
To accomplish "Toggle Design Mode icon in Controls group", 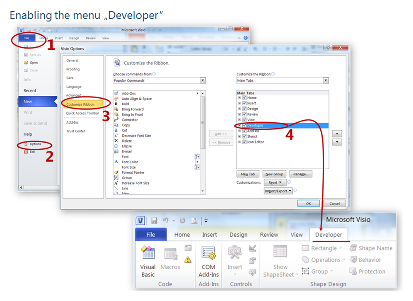I will (x=252, y=248).
